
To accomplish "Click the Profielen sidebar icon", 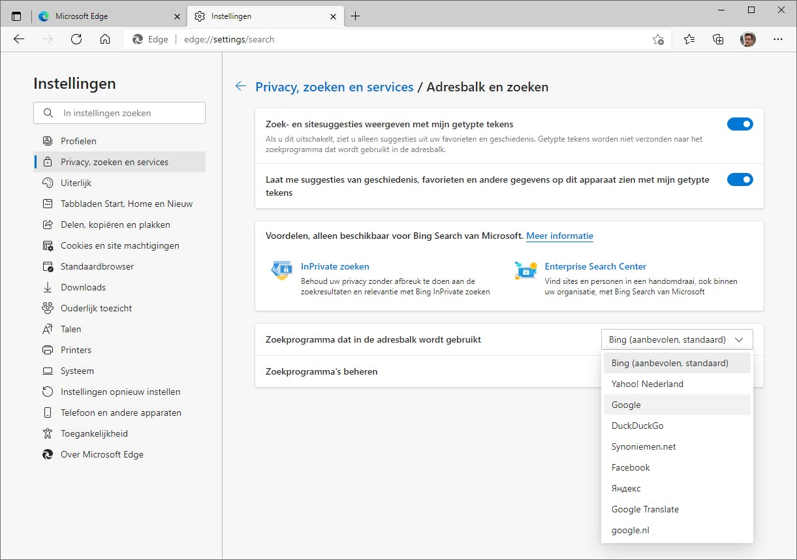I will pos(48,141).
